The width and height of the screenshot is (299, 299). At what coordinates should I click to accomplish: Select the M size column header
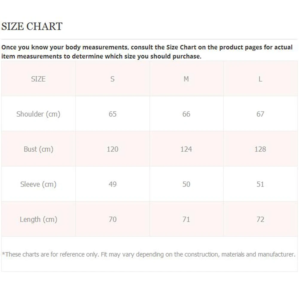(x=186, y=79)
